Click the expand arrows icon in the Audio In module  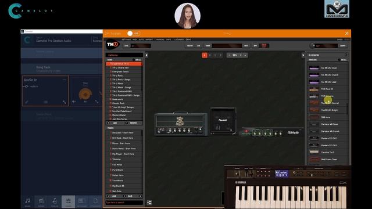65,102
